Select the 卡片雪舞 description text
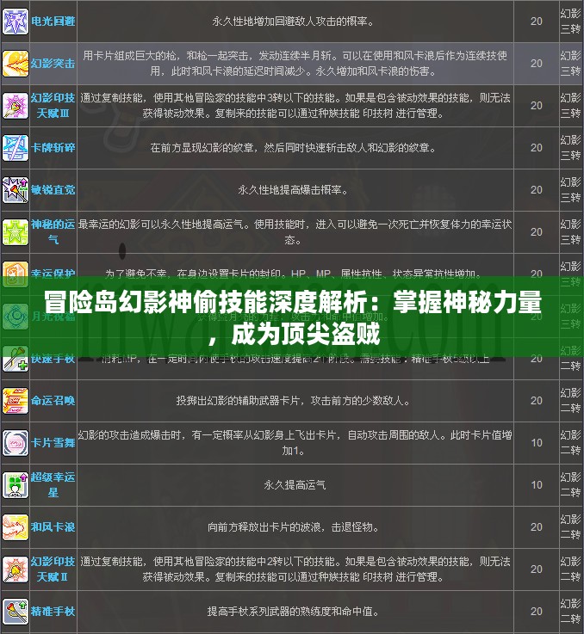 (295, 443)
